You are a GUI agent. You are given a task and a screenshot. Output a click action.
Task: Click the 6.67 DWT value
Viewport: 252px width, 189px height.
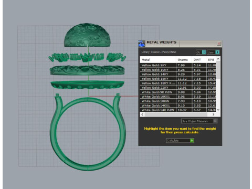pos(197,110)
